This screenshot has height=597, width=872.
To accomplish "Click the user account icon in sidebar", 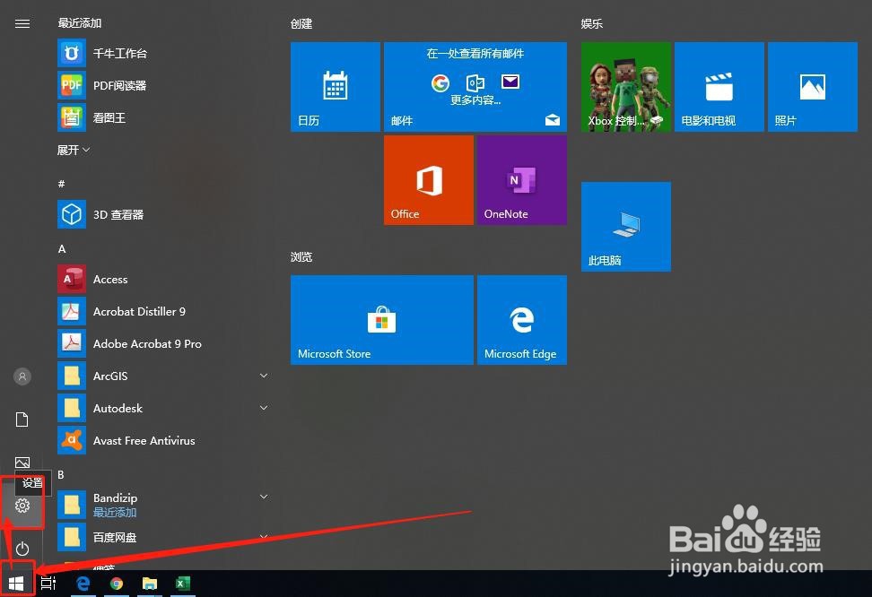I will (x=22, y=376).
